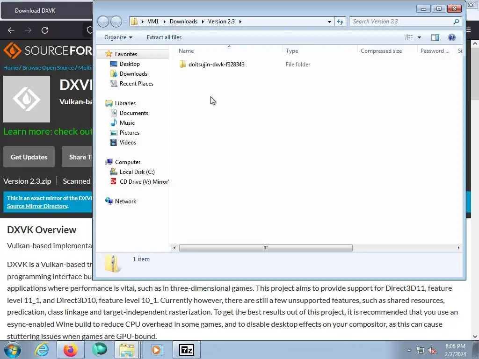Viewport: 479px width, 359px height.
Task: Click Extract all files
Action: (164, 37)
